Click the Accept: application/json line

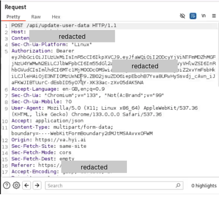coord(47,121)
